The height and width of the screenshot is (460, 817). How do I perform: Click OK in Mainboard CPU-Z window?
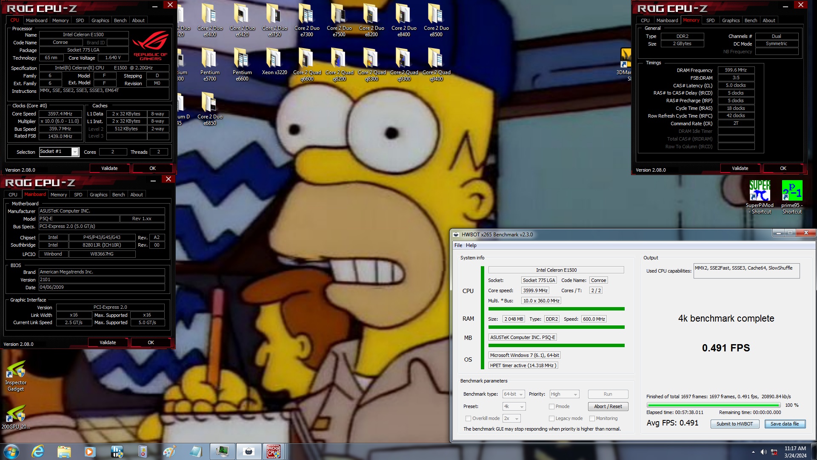(151, 342)
